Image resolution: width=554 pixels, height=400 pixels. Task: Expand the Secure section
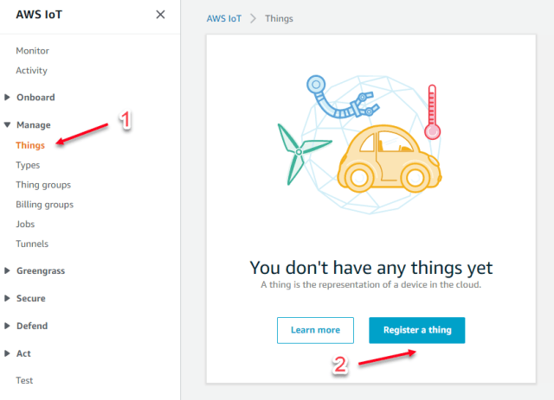(30, 298)
